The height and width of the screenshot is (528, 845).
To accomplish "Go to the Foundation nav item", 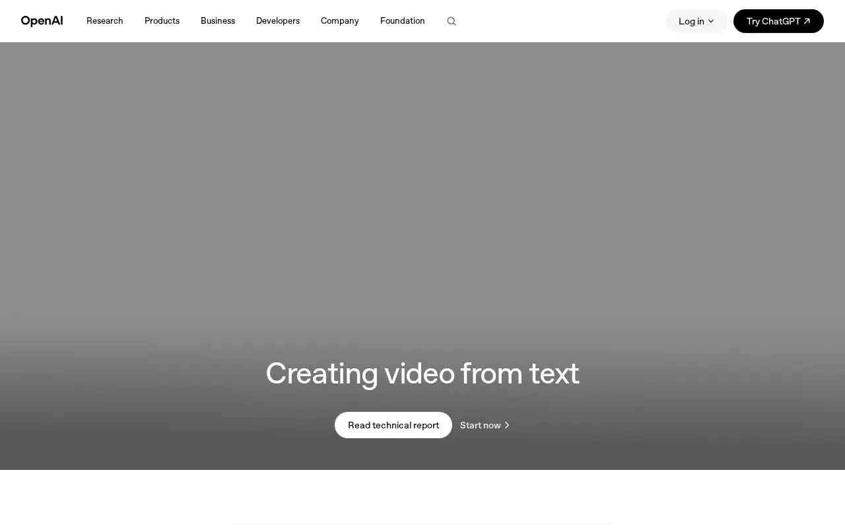I will click(403, 21).
